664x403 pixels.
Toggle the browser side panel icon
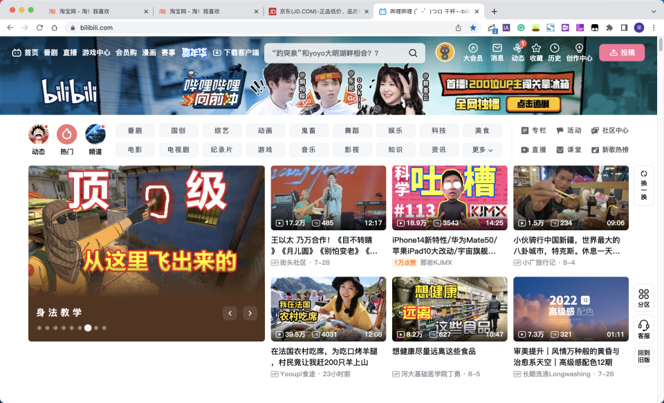pos(624,28)
